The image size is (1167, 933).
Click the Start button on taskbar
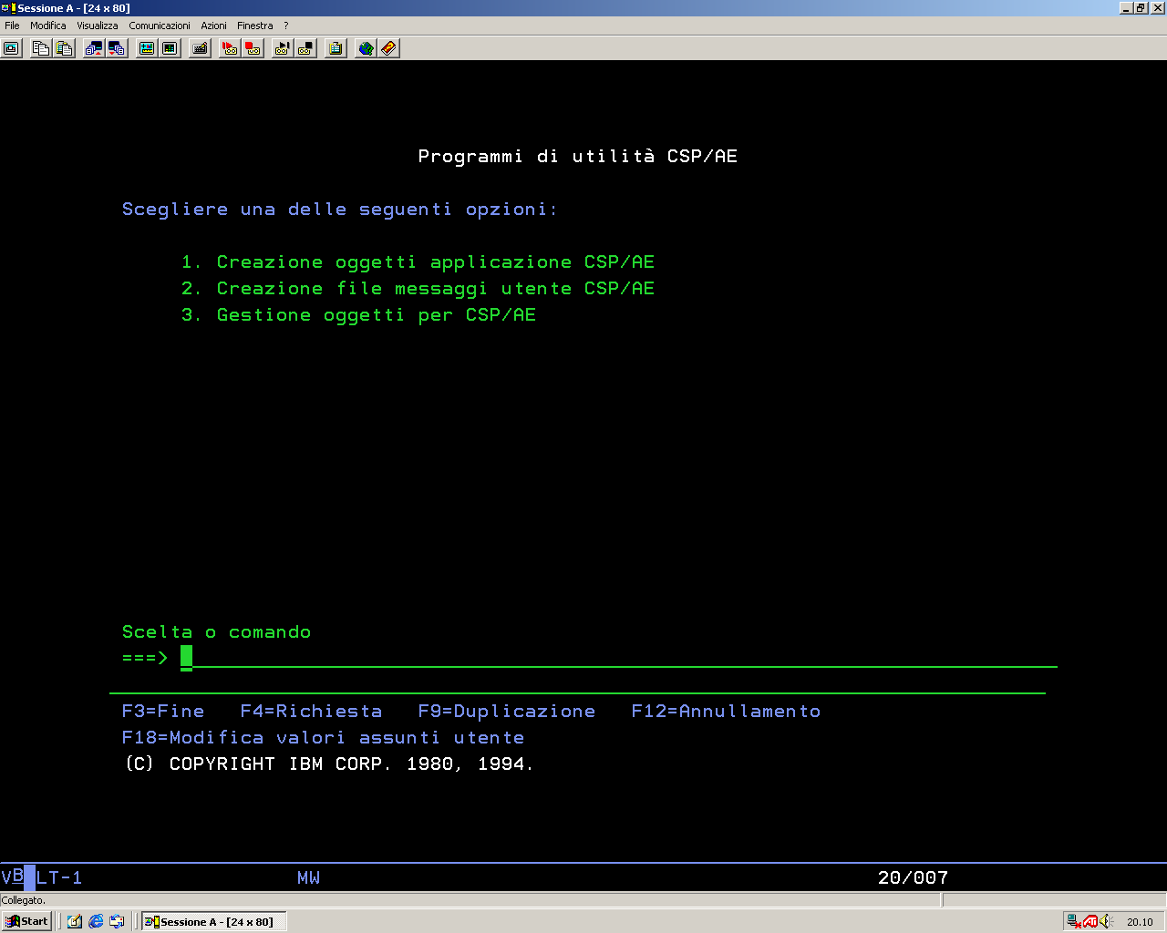[26, 921]
